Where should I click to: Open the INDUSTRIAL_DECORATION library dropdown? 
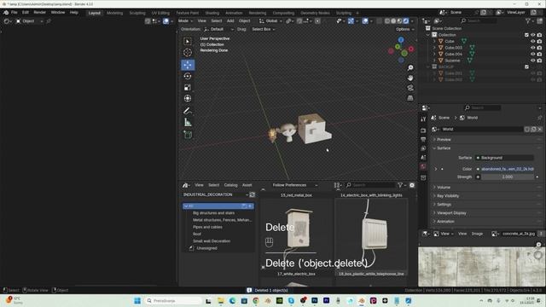(x=215, y=195)
